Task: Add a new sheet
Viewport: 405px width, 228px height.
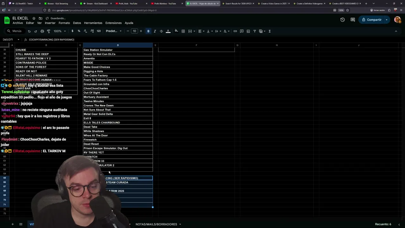Action: 13,224
